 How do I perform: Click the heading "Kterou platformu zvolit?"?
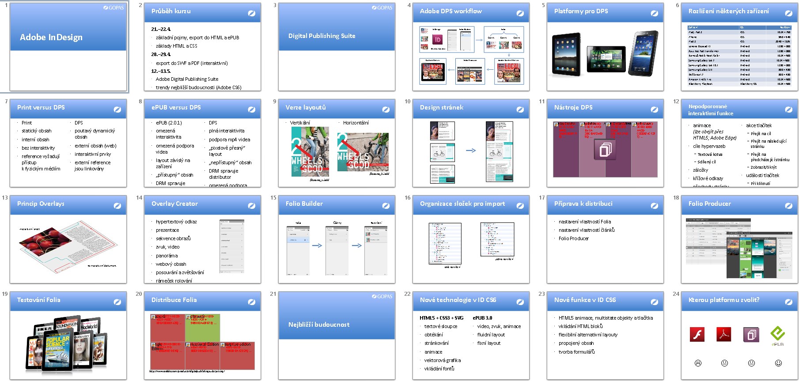point(723,300)
